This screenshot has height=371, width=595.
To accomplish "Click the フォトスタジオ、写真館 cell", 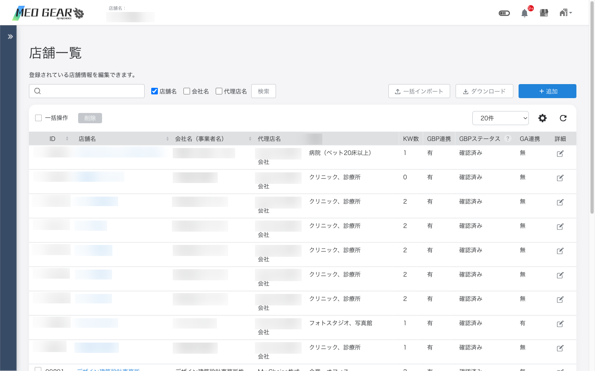I will click(x=340, y=323).
